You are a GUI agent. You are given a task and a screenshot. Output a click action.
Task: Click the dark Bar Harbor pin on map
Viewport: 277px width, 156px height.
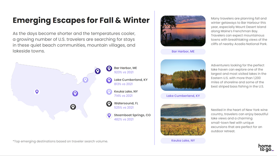point(98,71)
